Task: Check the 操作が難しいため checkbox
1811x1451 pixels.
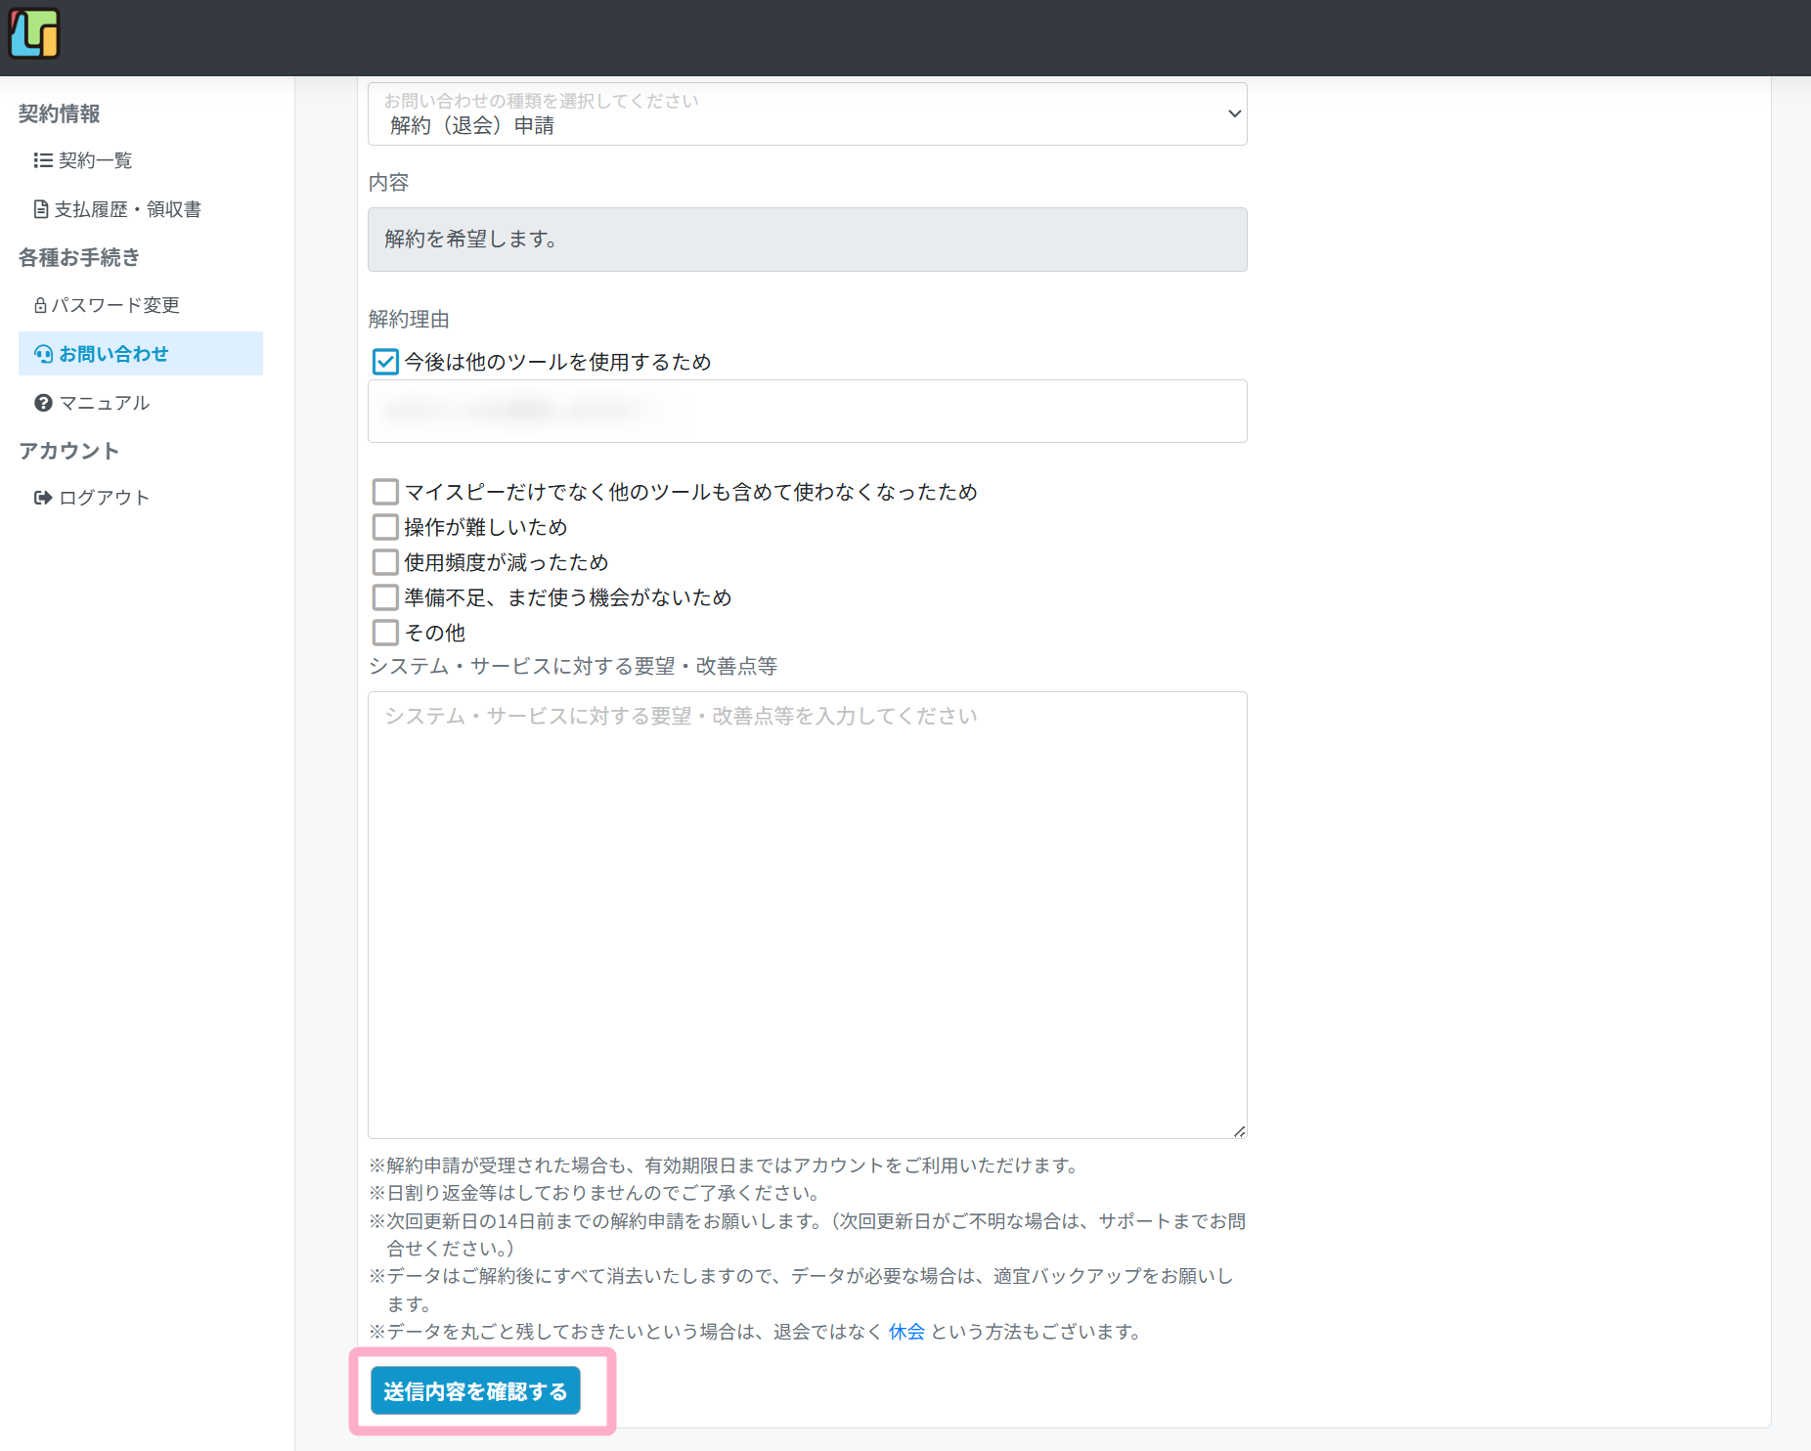Action: [385, 527]
